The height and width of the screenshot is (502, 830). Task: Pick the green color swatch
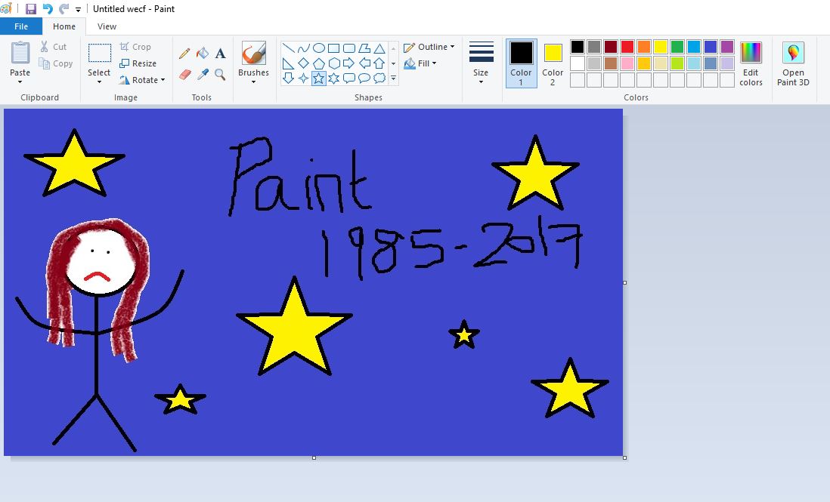(677, 47)
